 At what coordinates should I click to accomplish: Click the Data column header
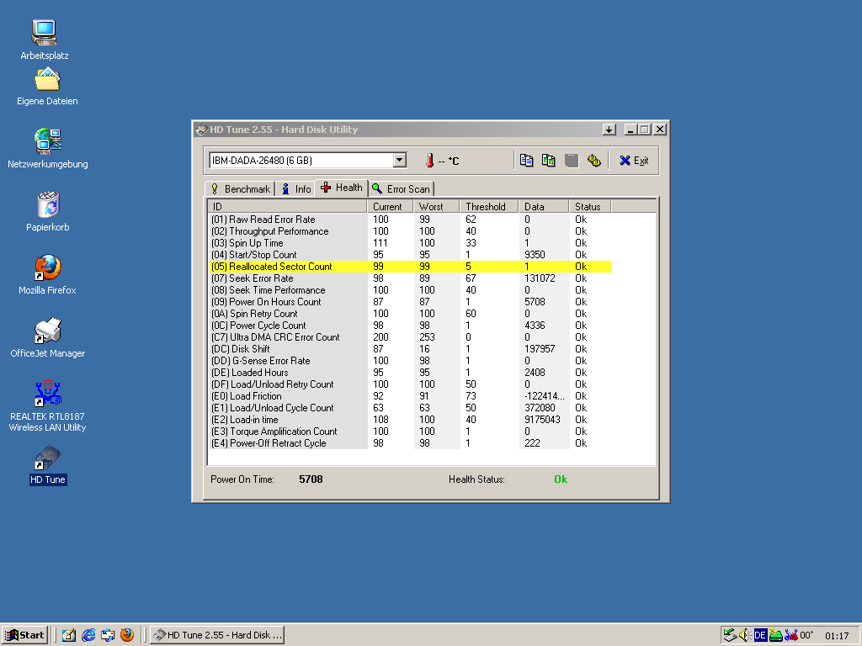[x=543, y=207]
